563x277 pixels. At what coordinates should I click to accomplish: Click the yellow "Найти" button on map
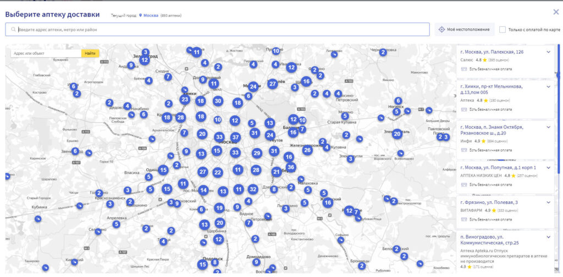click(x=90, y=53)
